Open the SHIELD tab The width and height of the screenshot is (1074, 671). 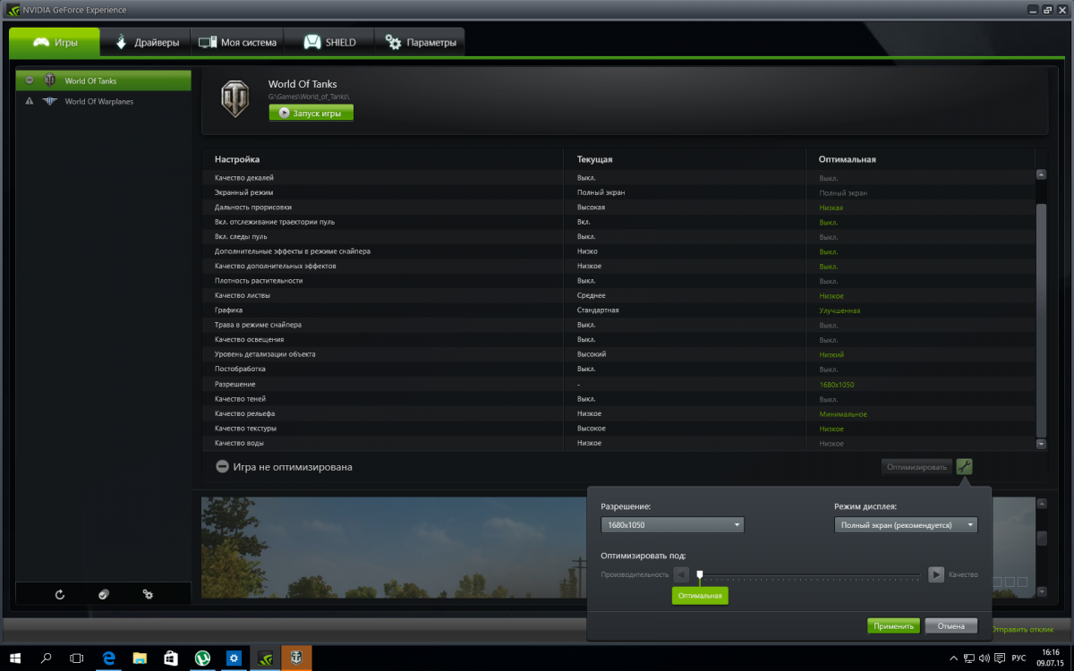[329, 42]
